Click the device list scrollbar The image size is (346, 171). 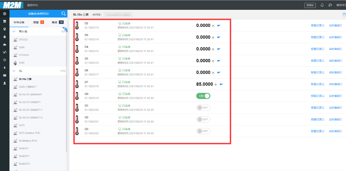pos(66,90)
